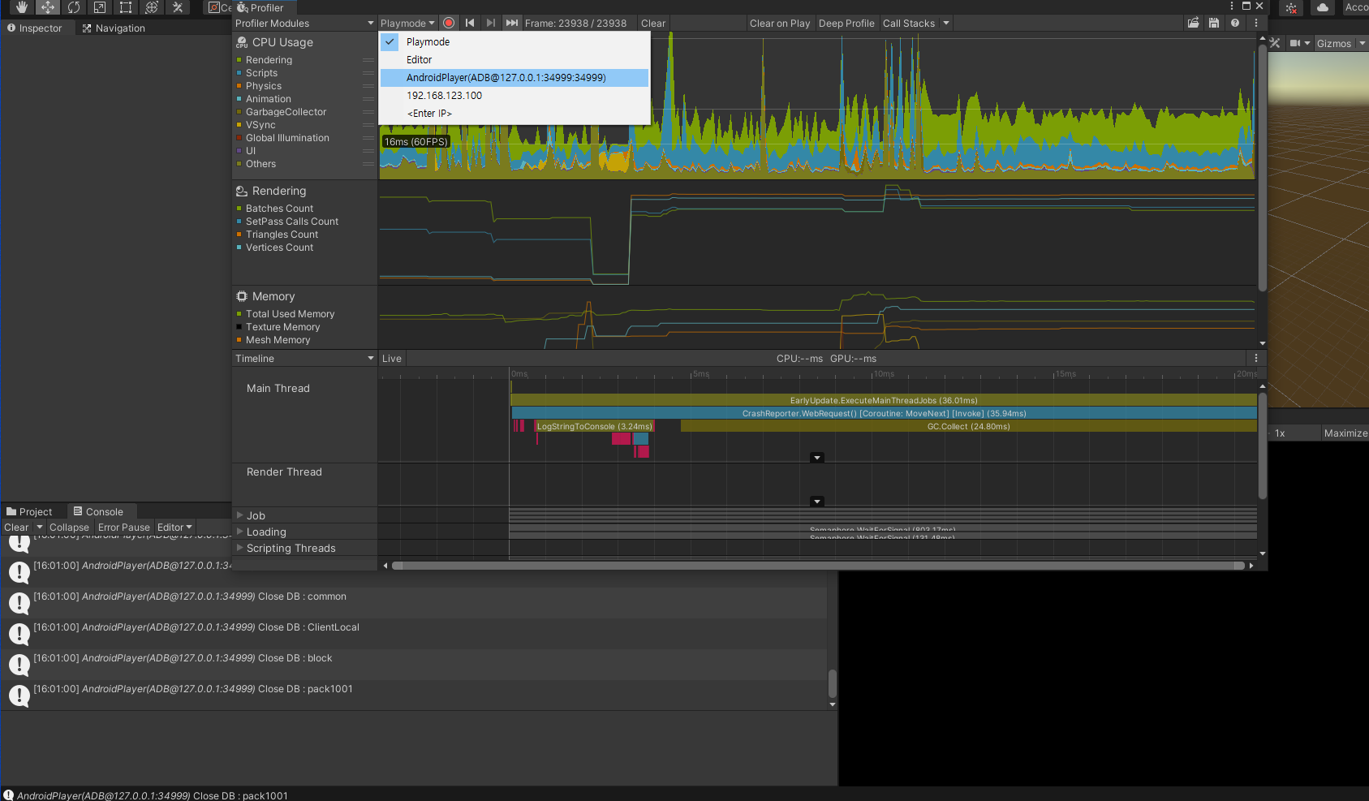Open the cloud services icon

point(1323,7)
